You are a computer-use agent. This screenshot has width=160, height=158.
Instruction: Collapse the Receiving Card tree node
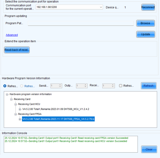click(x=12, y=99)
